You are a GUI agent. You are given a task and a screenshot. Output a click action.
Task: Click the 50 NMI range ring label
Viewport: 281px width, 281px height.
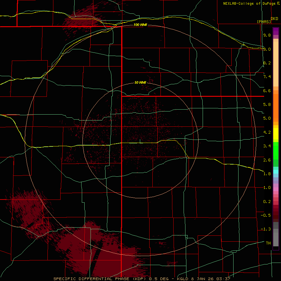[x=140, y=82]
